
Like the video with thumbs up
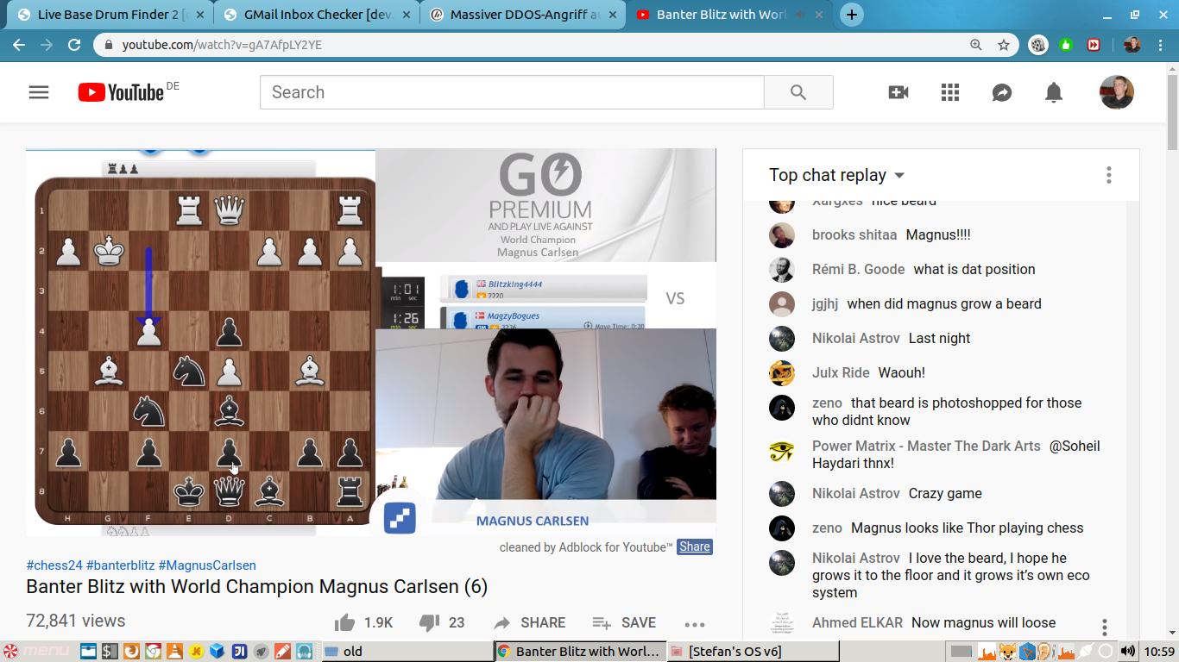click(x=344, y=622)
